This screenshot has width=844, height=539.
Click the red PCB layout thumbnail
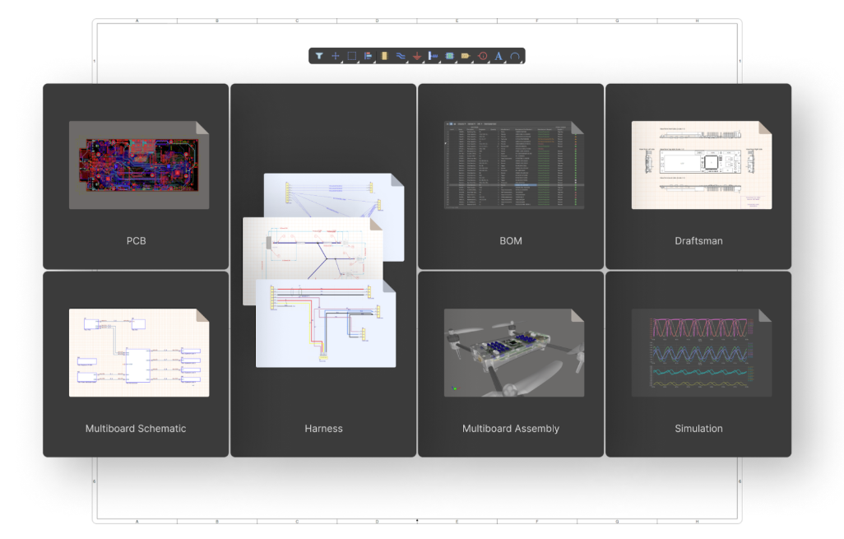[139, 165]
